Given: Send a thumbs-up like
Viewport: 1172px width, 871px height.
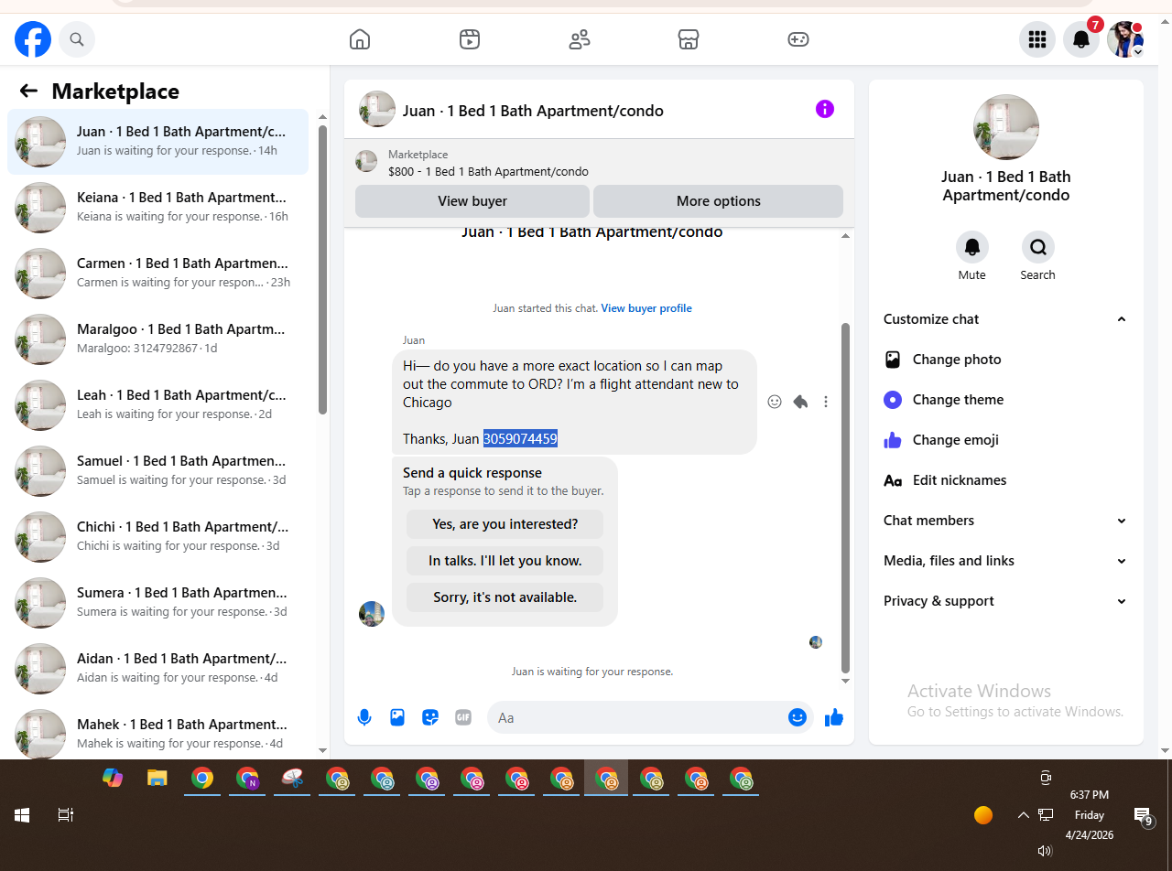Looking at the screenshot, I should click(834, 717).
